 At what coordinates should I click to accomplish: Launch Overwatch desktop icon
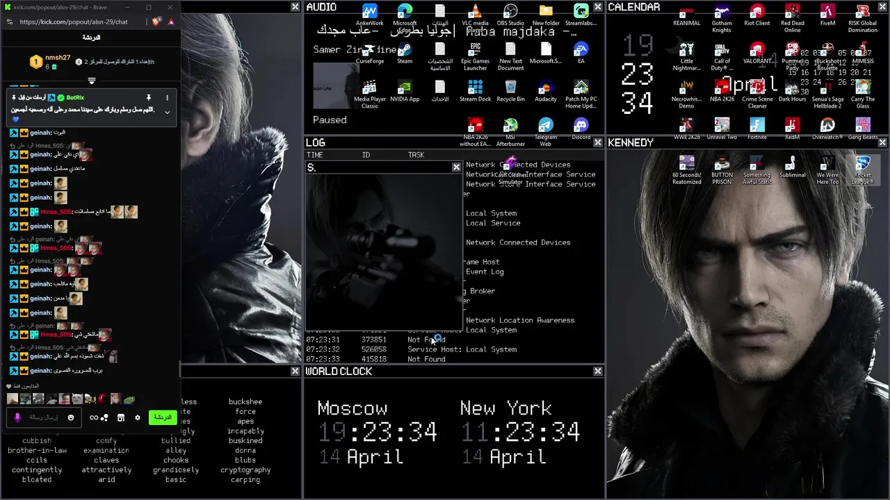[827, 129]
